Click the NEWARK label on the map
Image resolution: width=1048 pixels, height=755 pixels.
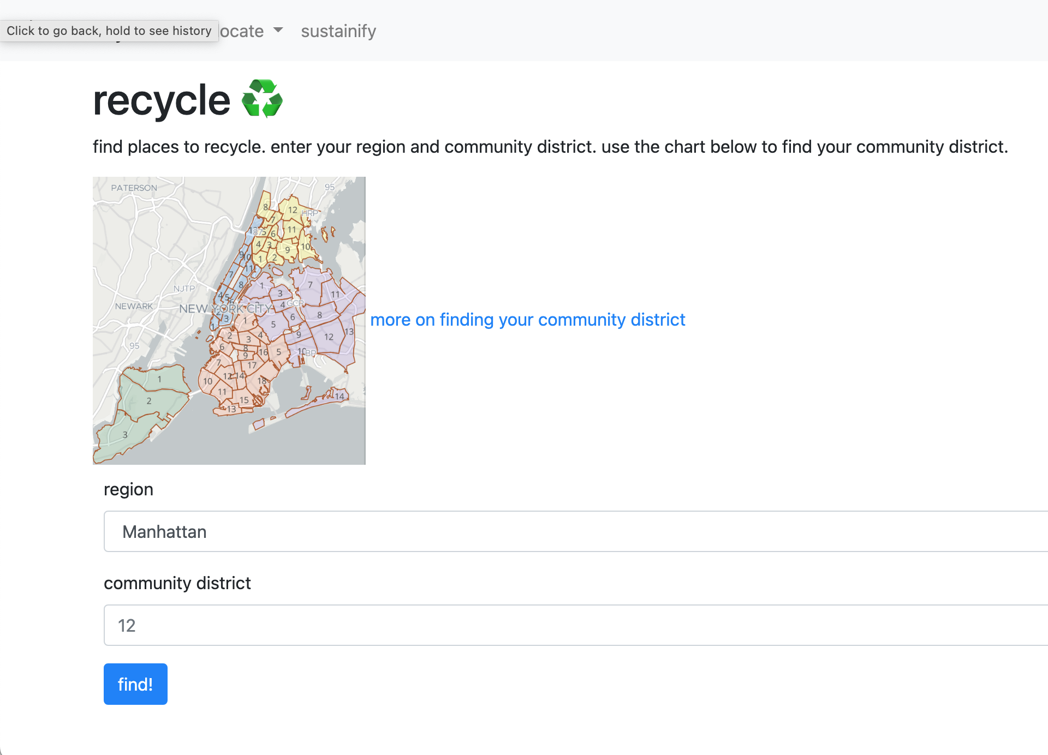tap(134, 306)
